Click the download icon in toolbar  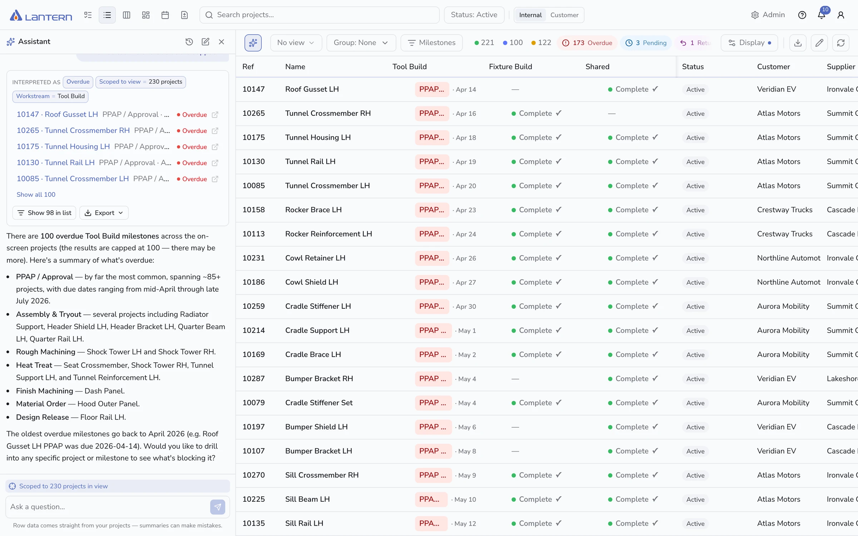(x=798, y=43)
